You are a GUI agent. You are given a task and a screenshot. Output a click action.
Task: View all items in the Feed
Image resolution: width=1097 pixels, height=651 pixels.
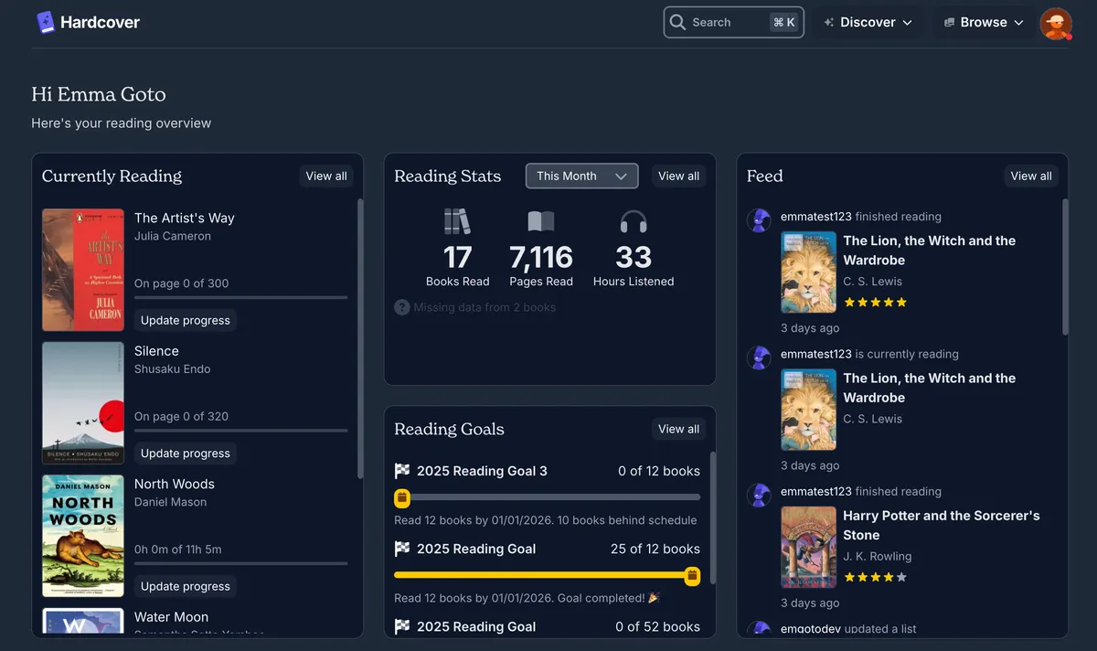pyautogui.click(x=1031, y=176)
